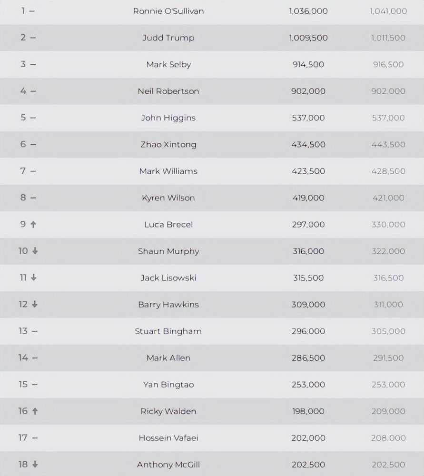Select Neil Robertson's 902,000 points value
The image size is (424, 476).
308,91
